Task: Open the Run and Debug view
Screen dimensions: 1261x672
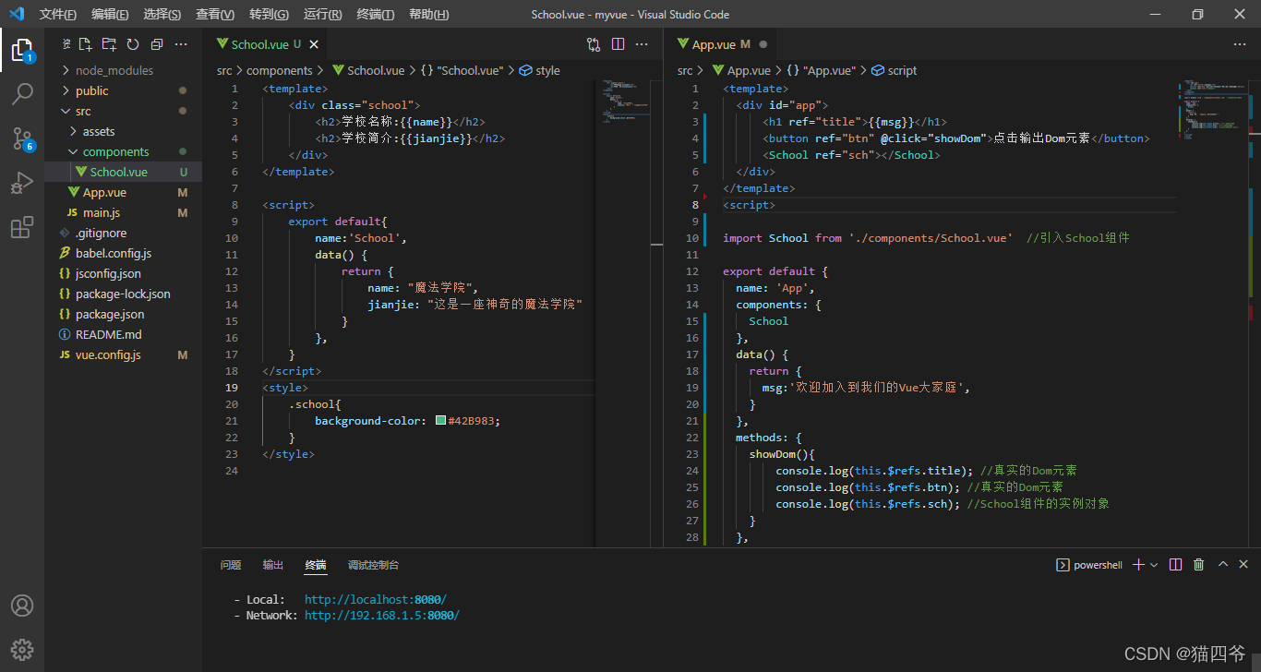Action: 22,183
